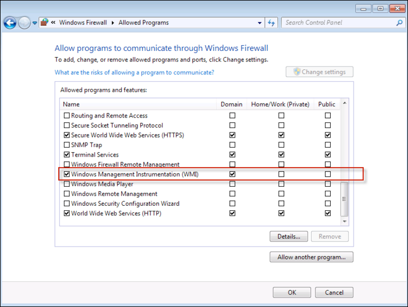The image size is (408, 307).
Task: Open the recent pages dropdown arrow
Action: [x=35, y=23]
